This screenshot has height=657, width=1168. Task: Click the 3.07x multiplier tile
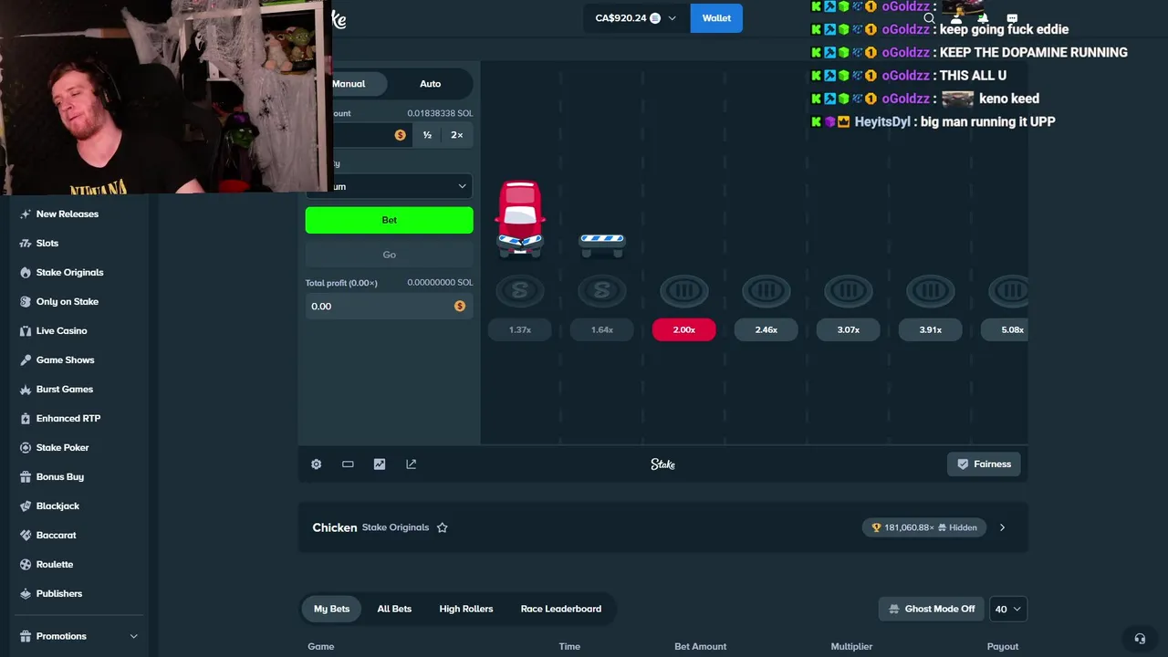point(849,329)
